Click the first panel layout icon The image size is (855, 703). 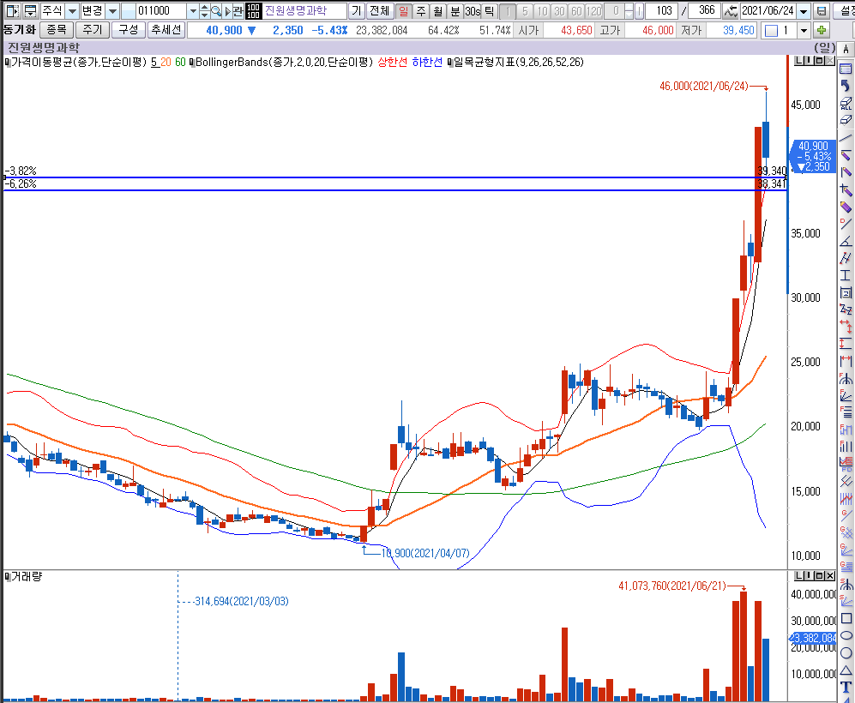pos(13,11)
